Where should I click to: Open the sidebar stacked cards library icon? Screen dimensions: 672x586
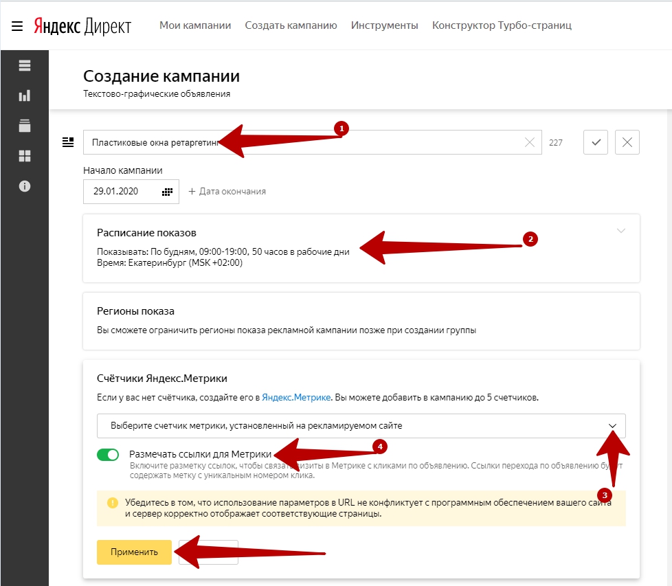[25, 126]
